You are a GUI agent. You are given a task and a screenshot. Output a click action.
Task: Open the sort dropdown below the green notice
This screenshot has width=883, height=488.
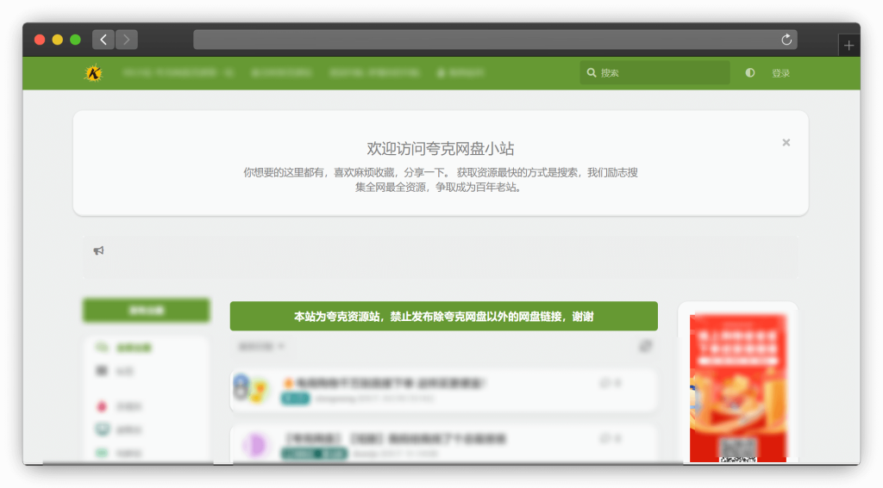261,346
